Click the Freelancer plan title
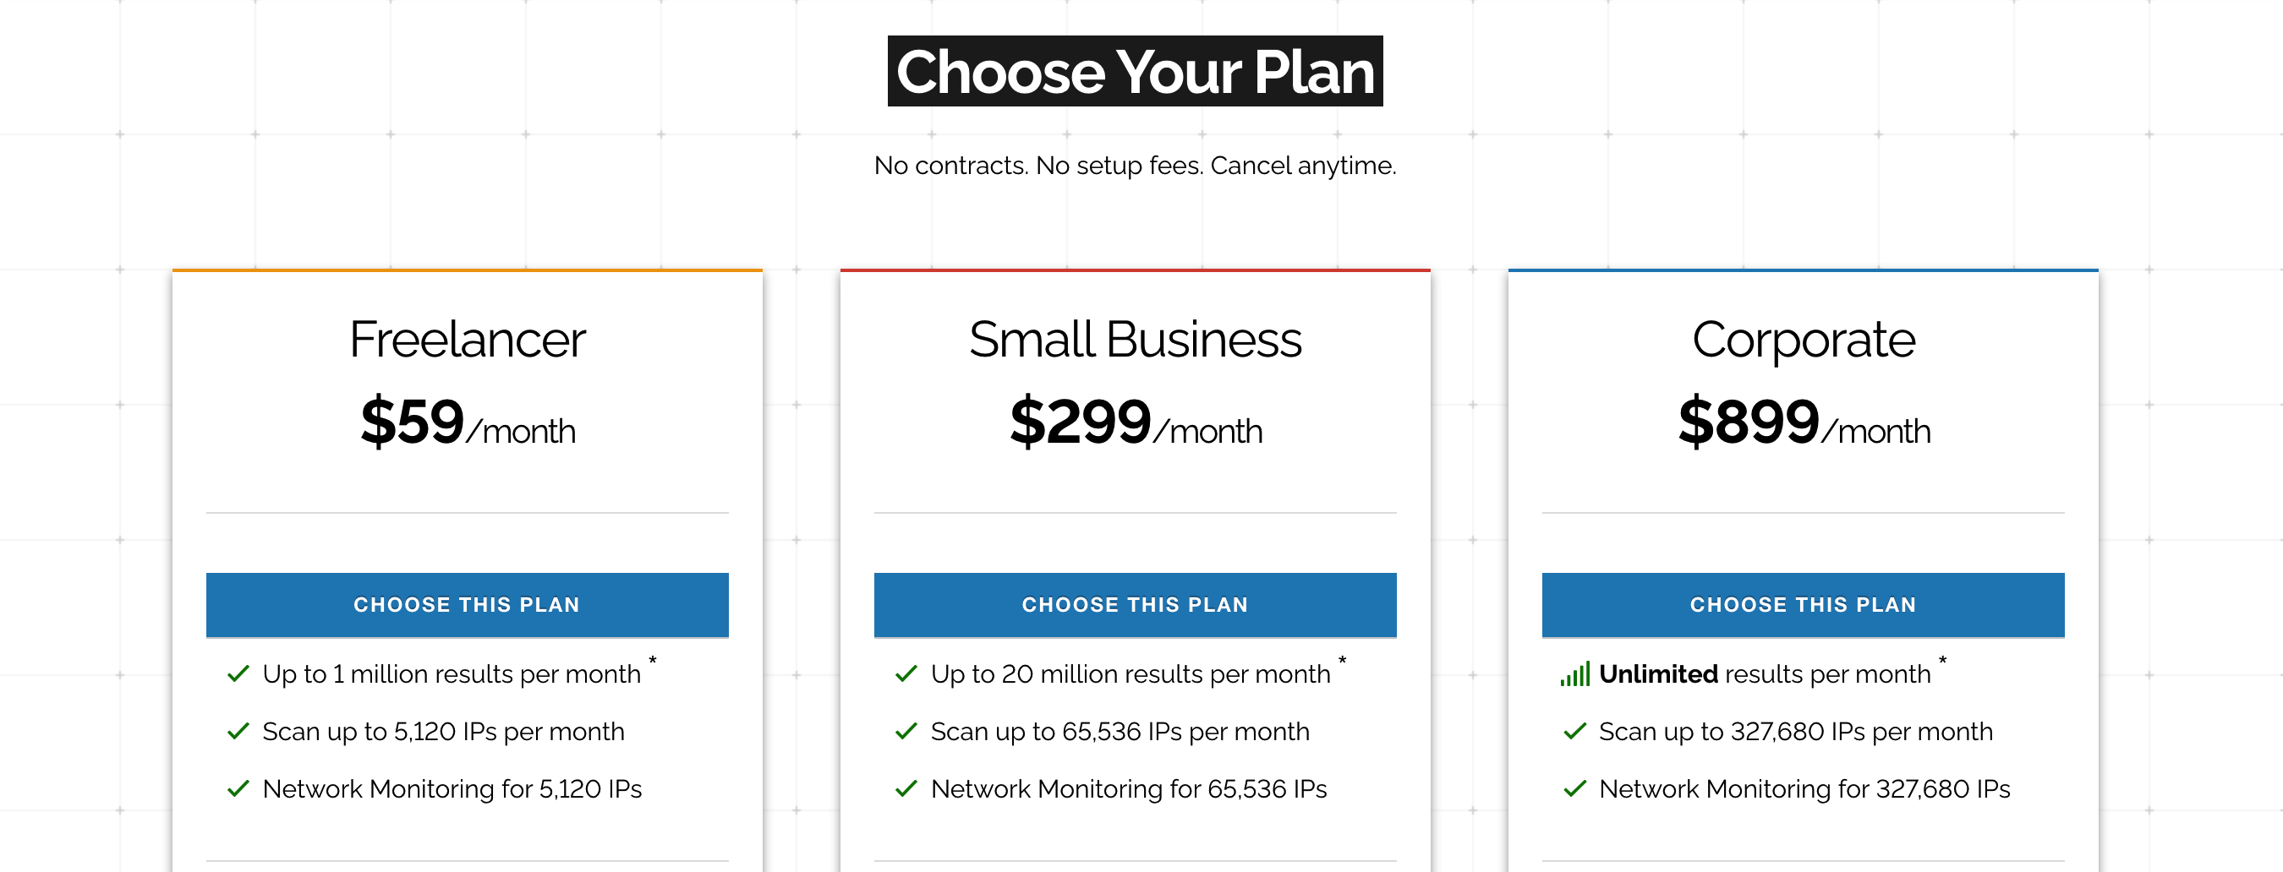The image size is (2283, 872). [467, 339]
